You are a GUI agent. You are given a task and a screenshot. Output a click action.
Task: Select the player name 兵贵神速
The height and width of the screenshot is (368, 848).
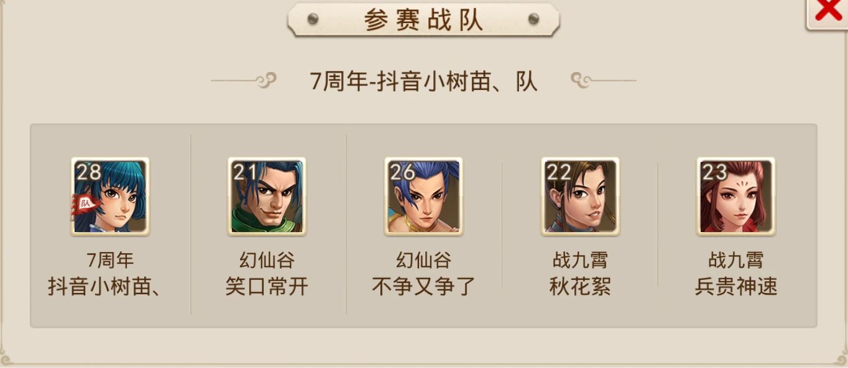(x=736, y=287)
